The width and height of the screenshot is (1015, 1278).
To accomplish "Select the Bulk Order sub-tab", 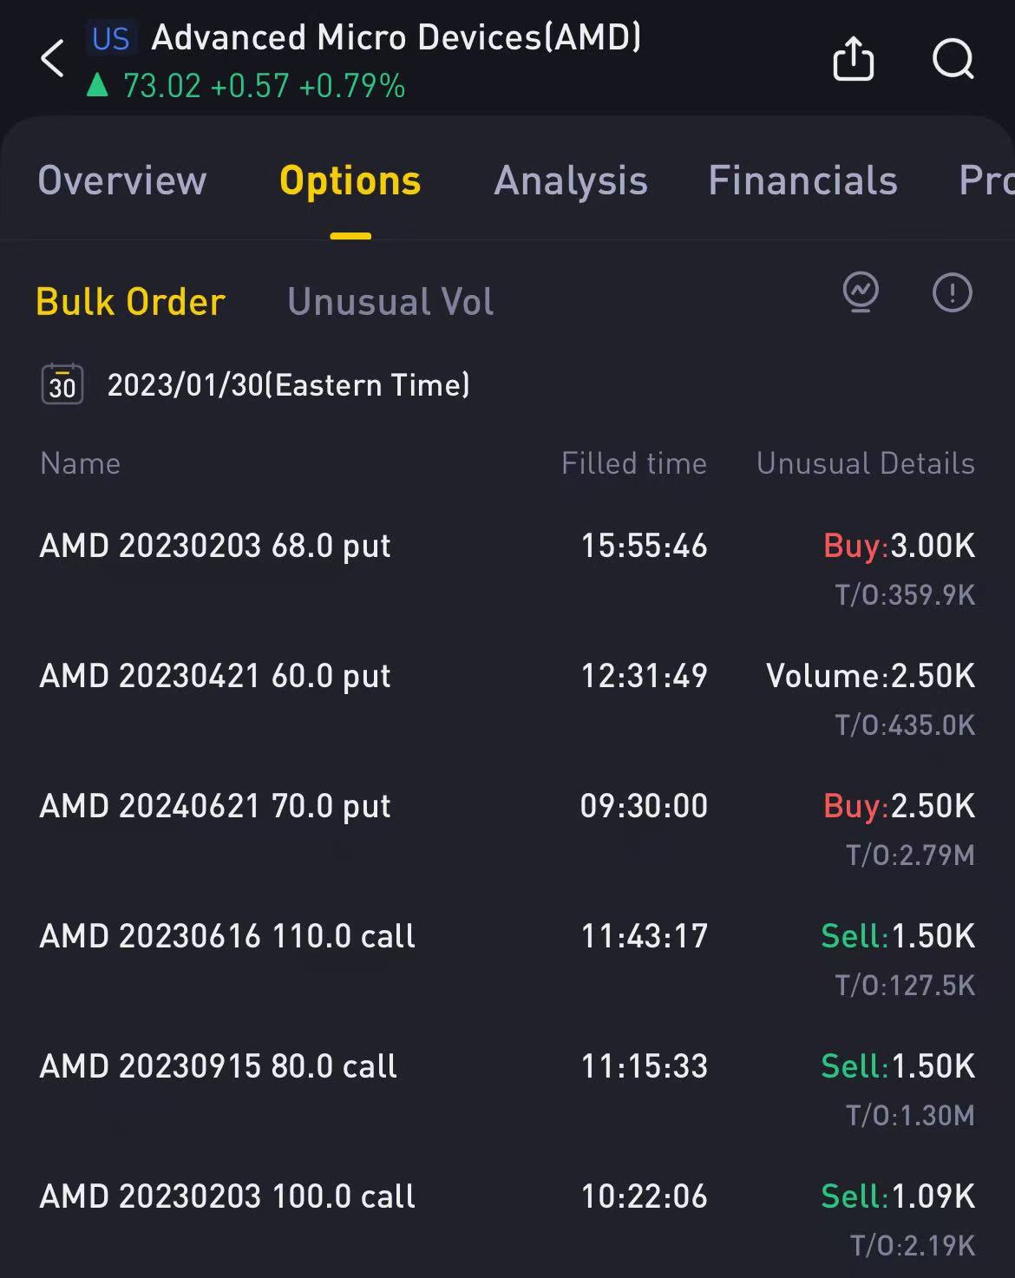I will click(x=130, y=302).
